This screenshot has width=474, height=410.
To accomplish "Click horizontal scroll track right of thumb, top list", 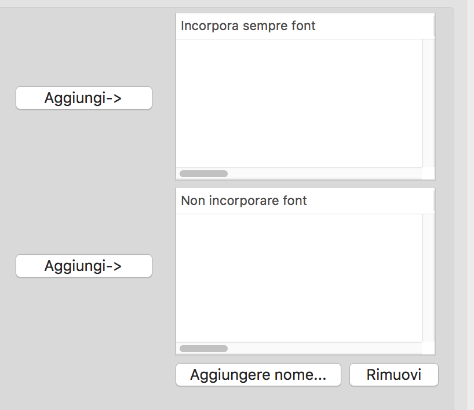I will tap(324, 174).
